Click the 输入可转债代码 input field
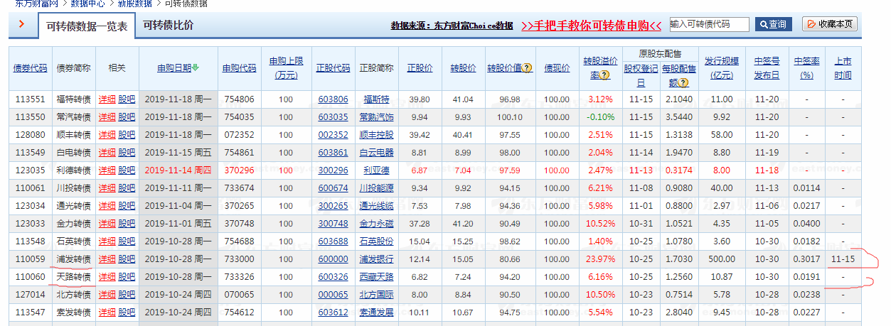The height and width of the screenshot is (326, 891). pos(709,24)
